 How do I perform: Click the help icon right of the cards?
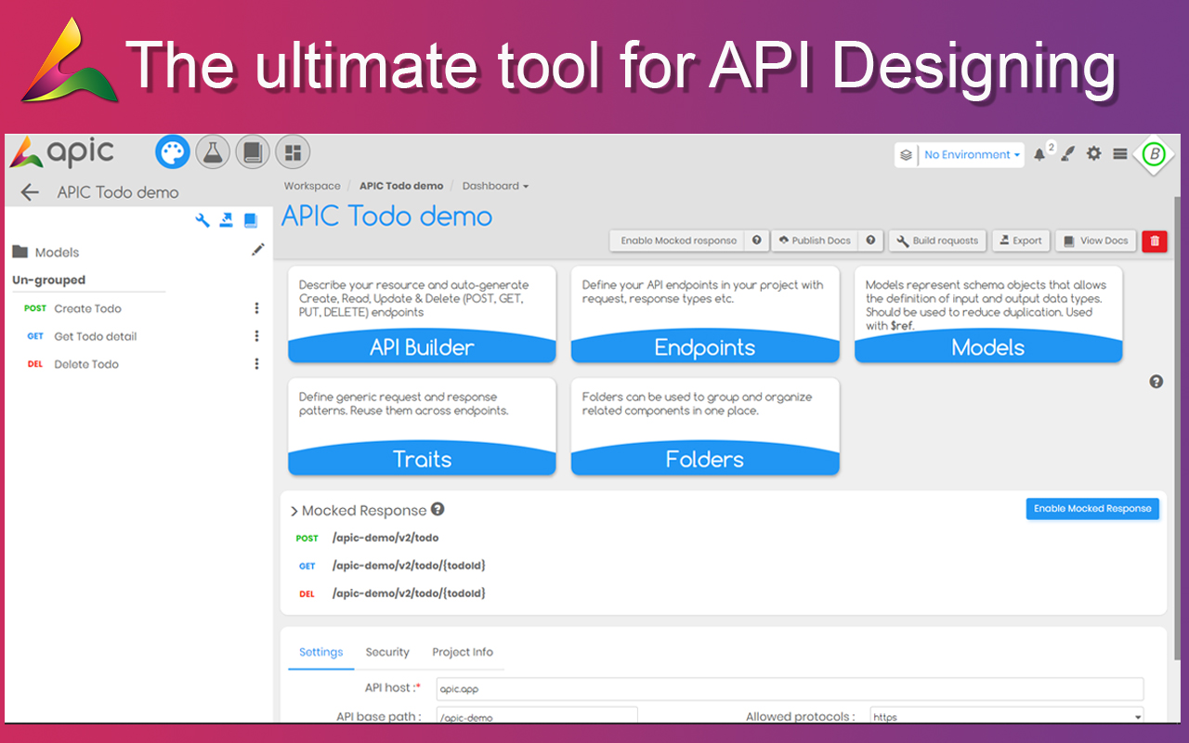tap(1156, 382)
